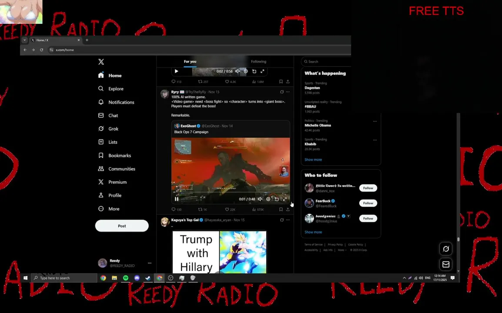Viewport: 502px width, 313px height.
Task: Open Premium from the sidebar
Action: pyautogui.click(x=112, y=182)
